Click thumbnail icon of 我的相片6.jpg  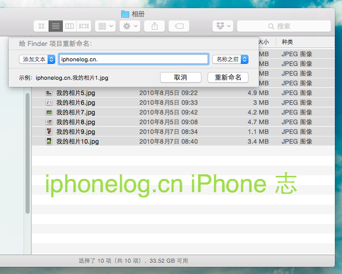click(49, 103)
